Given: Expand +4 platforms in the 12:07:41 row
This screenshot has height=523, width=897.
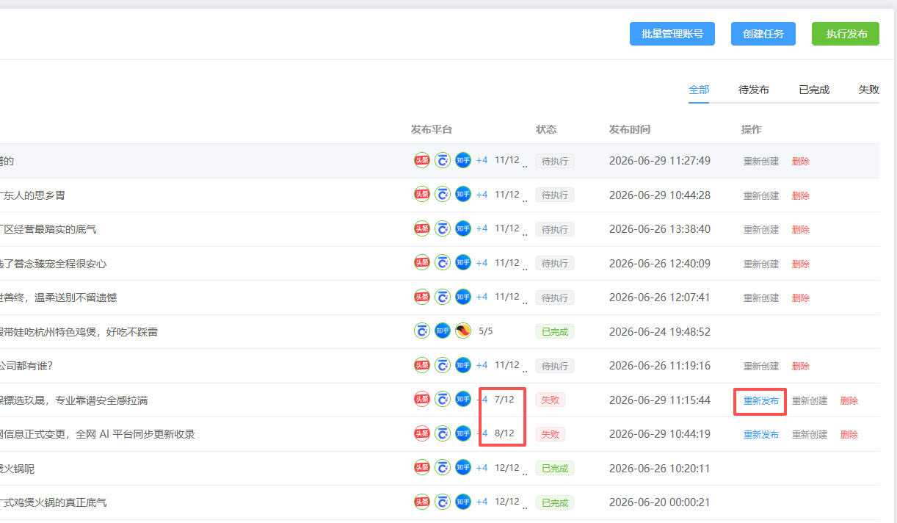Looking at the screenshot, I should coord(482,297).
